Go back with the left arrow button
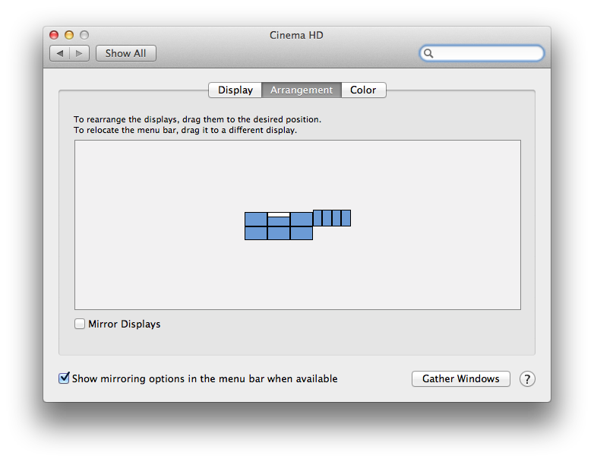Screen dimensions: 594x462 tap(60, 53)
